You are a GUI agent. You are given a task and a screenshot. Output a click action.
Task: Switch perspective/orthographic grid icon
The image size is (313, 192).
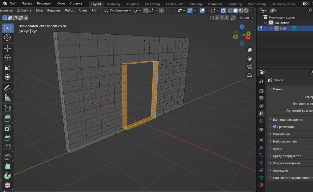click(x=250, y=75)
